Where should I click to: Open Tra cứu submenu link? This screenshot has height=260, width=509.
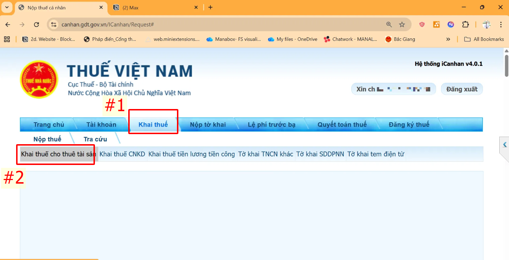tap(95, 139)
